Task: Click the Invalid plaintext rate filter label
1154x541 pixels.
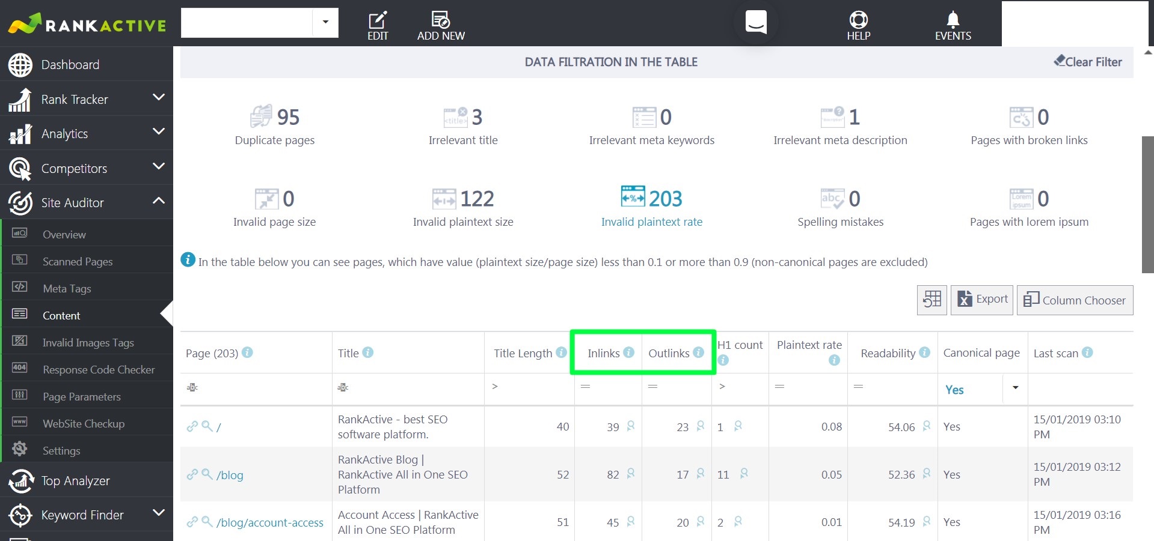Action: tap(652, 222)
